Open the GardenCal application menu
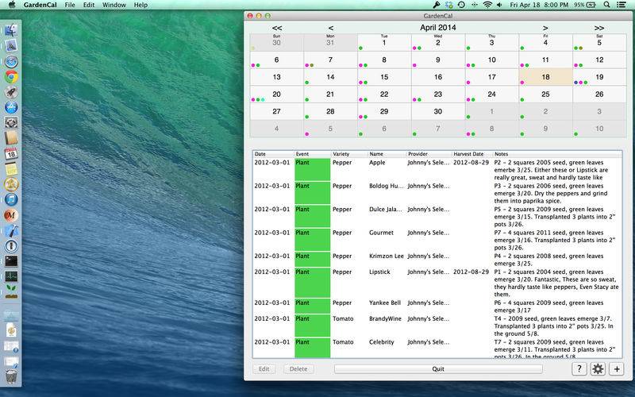The width and height of the screenshot is (635, 397). click(40, 5)
